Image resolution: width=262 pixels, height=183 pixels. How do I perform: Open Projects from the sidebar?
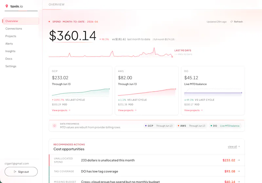point(11,36)
